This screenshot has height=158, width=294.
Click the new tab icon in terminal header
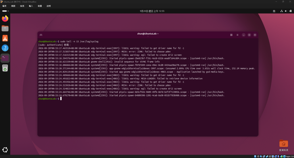click(x=41, y=35)
